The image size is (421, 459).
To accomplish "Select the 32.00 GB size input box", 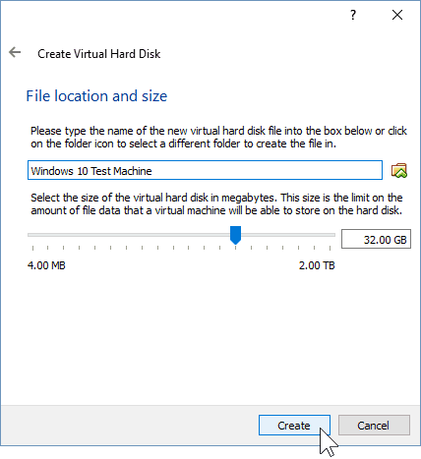I will pyautogui.click(x=376, y=239).
